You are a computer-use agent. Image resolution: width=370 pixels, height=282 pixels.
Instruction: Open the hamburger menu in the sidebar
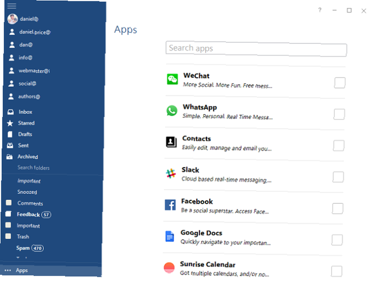[11, 6]
